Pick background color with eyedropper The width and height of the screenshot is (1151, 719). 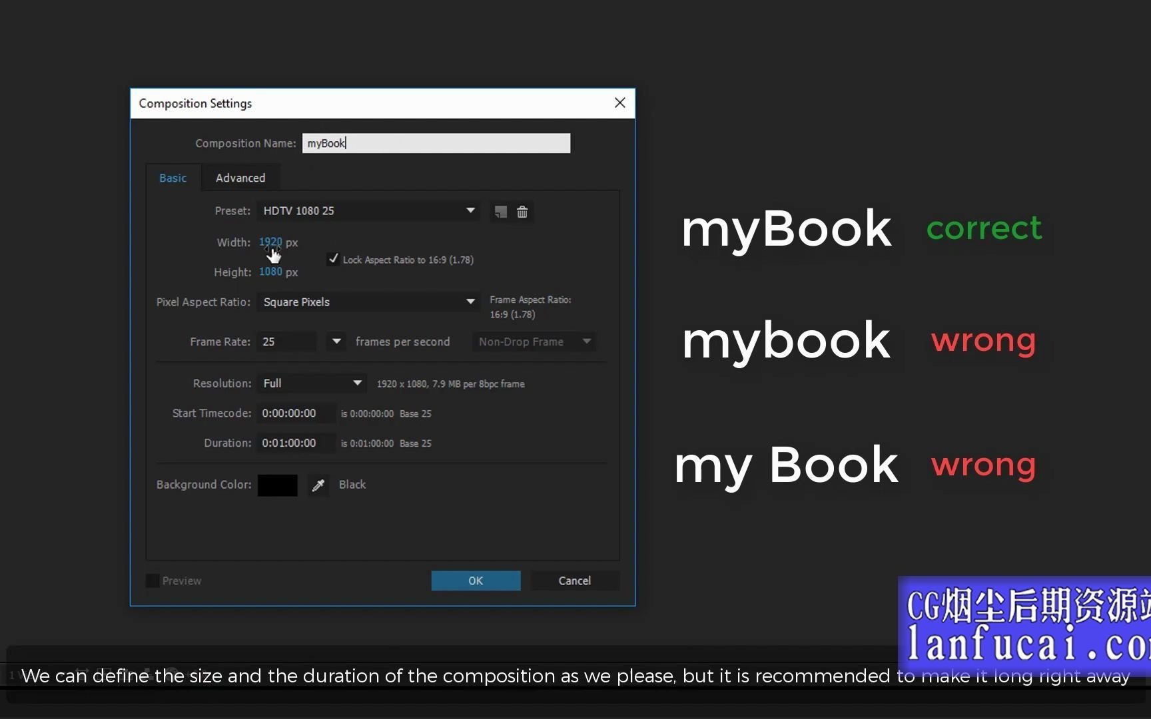point(318,485)
